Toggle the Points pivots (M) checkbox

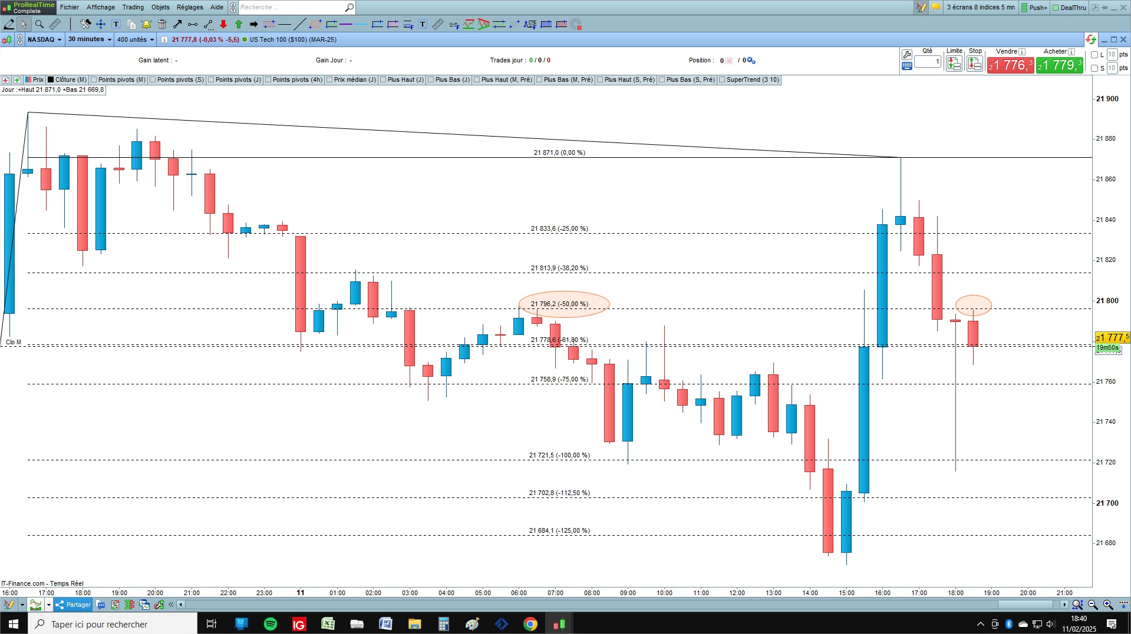[x=94, y=80]
